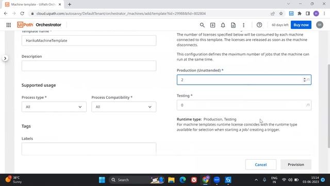330x186 pixels.
Task: Share this page icon in address bar
Action: [x=273, y=13]
